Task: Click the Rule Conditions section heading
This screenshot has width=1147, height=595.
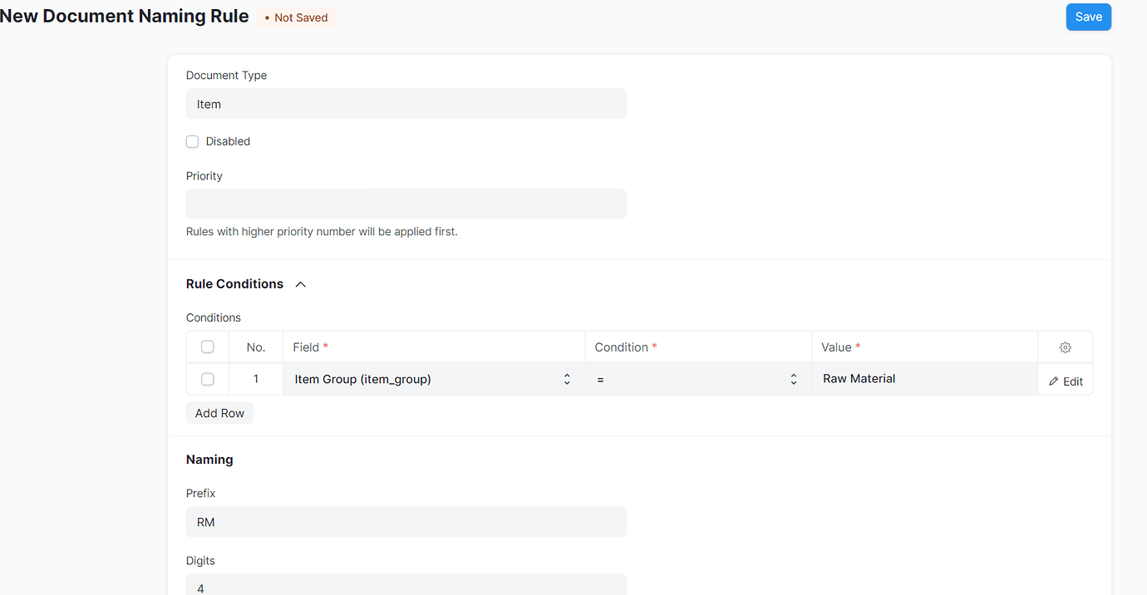Action: coord(235,283)
